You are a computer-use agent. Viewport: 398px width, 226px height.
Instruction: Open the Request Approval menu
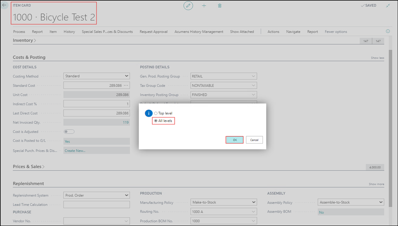point(153,32)
